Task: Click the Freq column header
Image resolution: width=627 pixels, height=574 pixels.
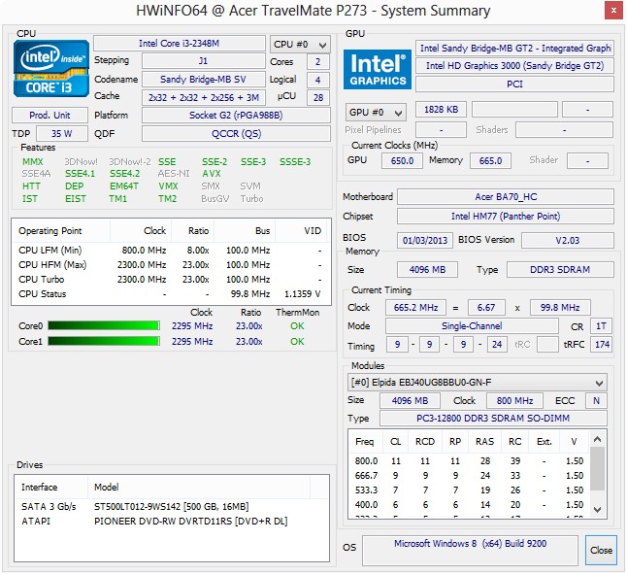Action: (x=366, y=442)
